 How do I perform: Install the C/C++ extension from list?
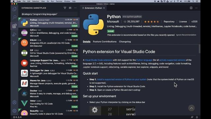click(75, 36)
